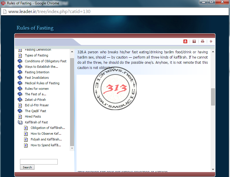Expand book icon next to Fasting Intention
The image size is (230, 177).
click(20, 72)
